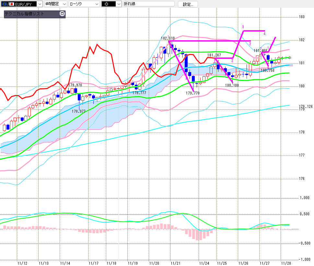Click the 179.770 low price label
The height and width of the screenshot is (266, 314).
coord(192,93)
